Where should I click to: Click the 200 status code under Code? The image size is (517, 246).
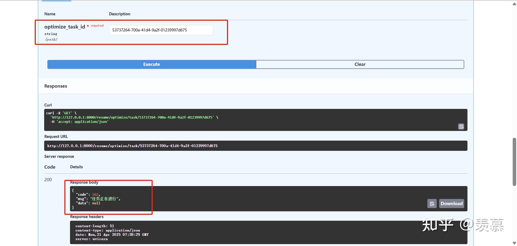pos(48,180)
